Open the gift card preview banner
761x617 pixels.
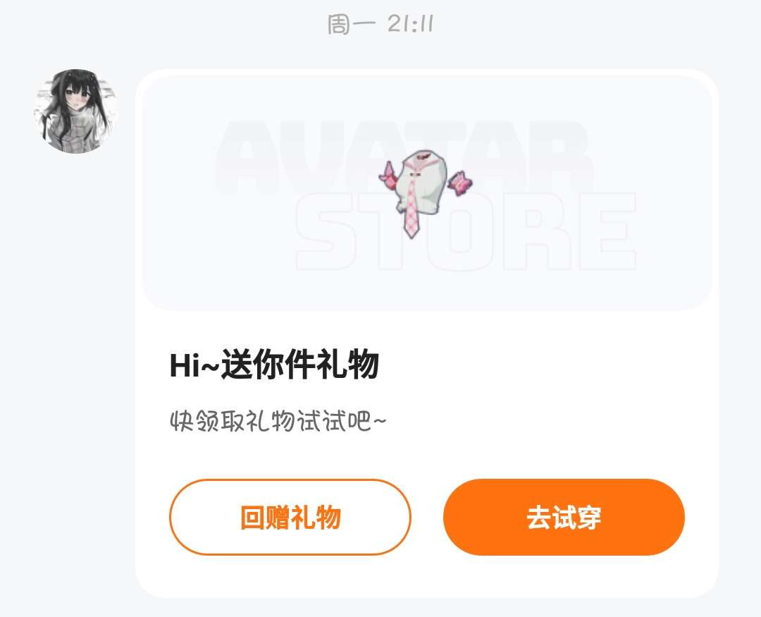click(x=426, y=193)
